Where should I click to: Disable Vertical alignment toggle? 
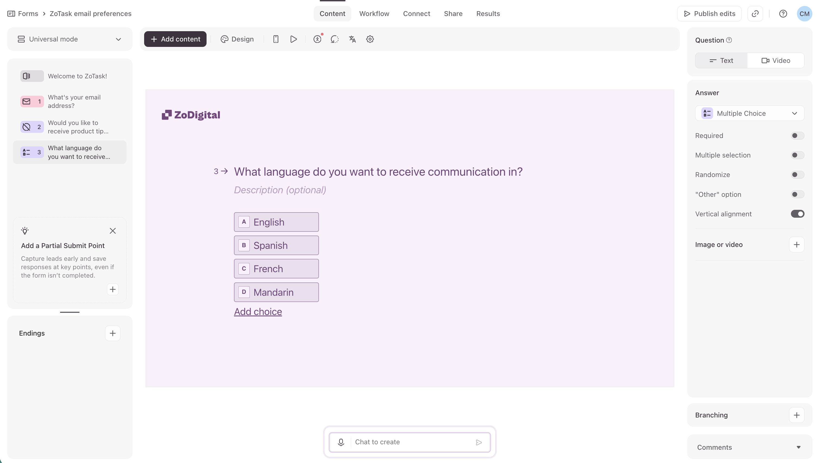[797, 214]
